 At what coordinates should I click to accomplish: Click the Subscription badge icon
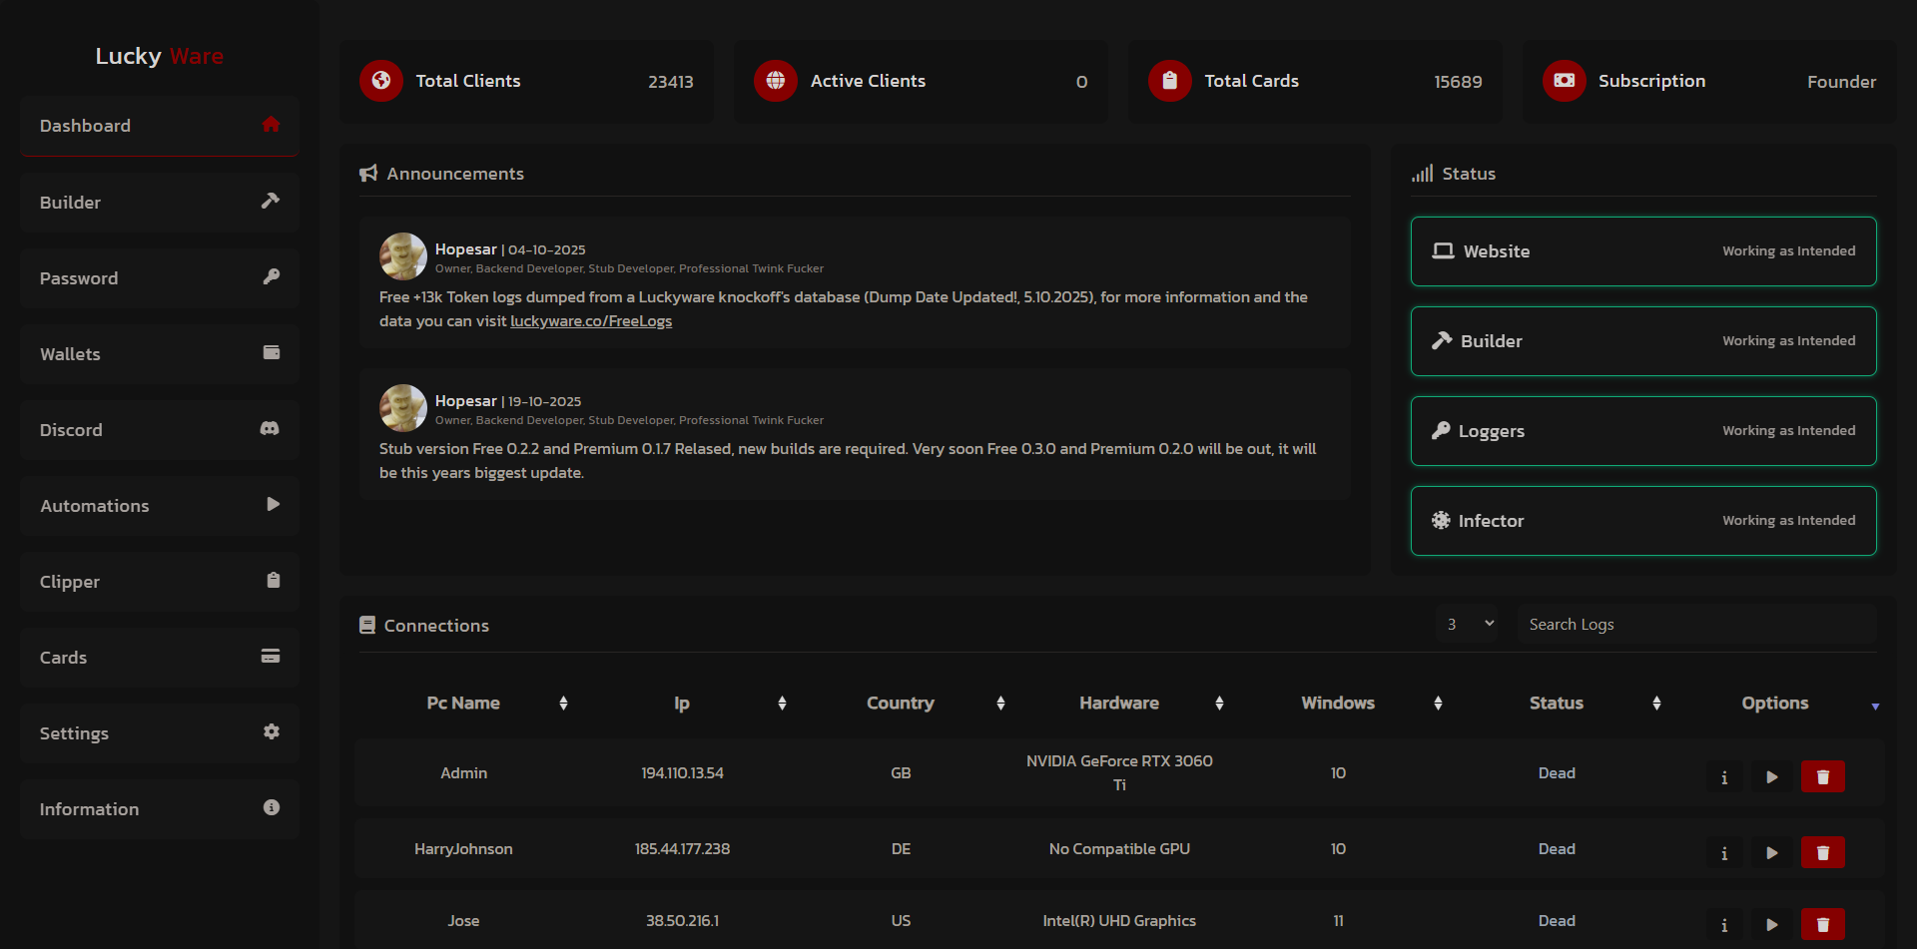[x=1565, y=81]
